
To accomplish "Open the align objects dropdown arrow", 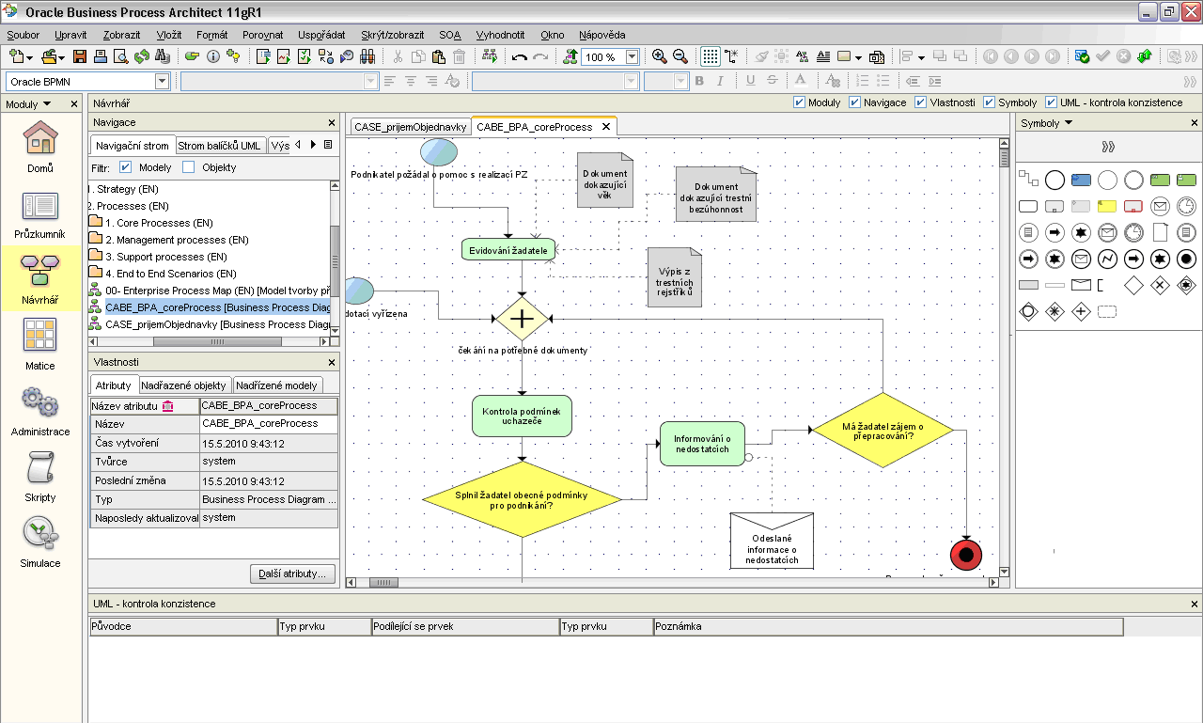I will coord(921,56).
